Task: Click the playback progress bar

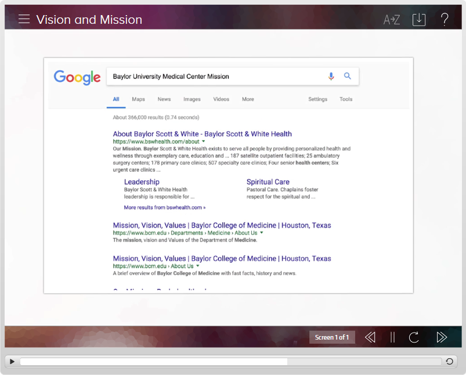Action: click(x=230, y=361)
